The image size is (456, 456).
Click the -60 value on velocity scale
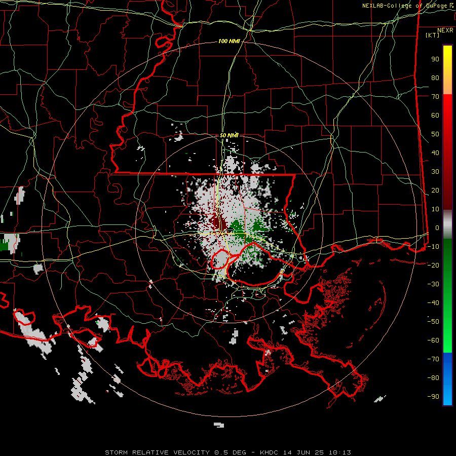point(433,340)
